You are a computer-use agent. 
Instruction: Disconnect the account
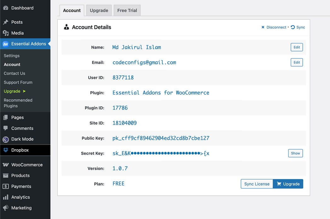[x=274, y=27]
